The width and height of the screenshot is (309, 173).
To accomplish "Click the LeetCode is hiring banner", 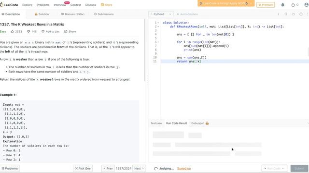I will 226,3.
